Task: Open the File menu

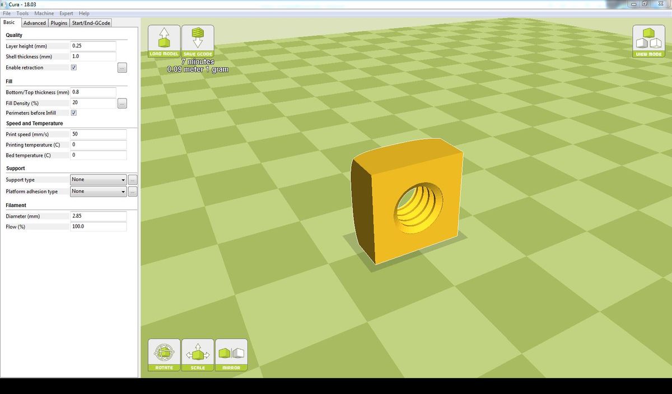Action: pos(7,13)
